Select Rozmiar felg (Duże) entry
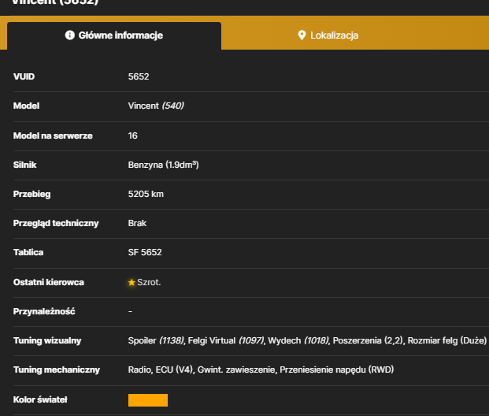 pos(447,340)
